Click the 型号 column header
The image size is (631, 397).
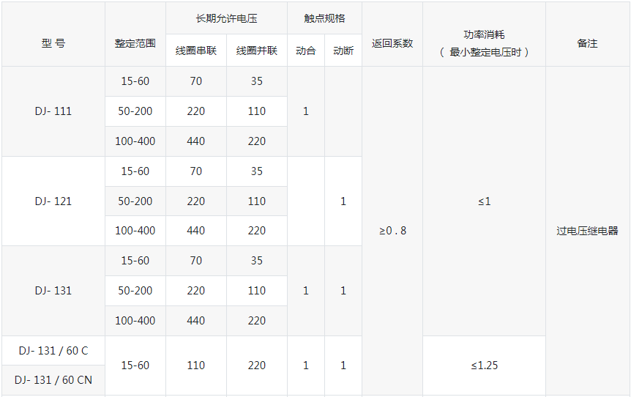click(53, 43)
